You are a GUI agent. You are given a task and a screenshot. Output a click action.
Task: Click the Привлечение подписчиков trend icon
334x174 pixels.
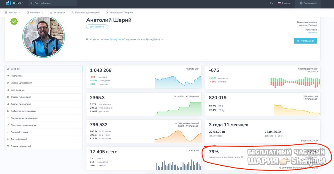(8, 118)
